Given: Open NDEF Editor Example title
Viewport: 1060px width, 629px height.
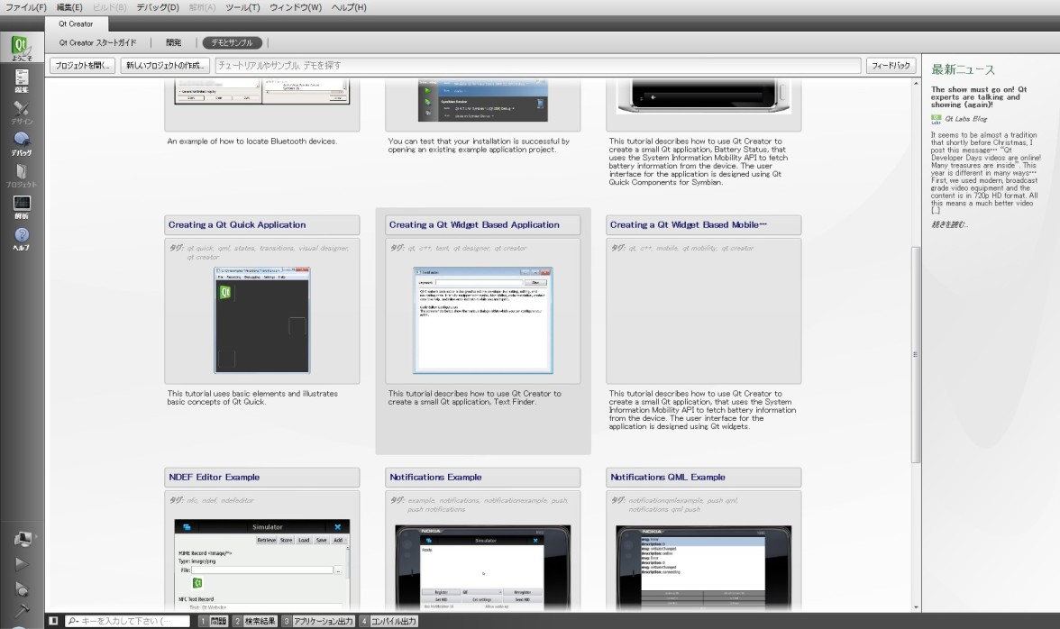Looking at the screenshot, I should tap(215, 477).
